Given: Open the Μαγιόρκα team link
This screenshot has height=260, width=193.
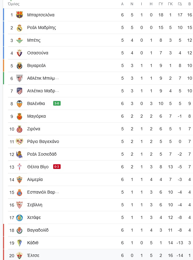Looking at the screenshot, I should coord(36,116).
